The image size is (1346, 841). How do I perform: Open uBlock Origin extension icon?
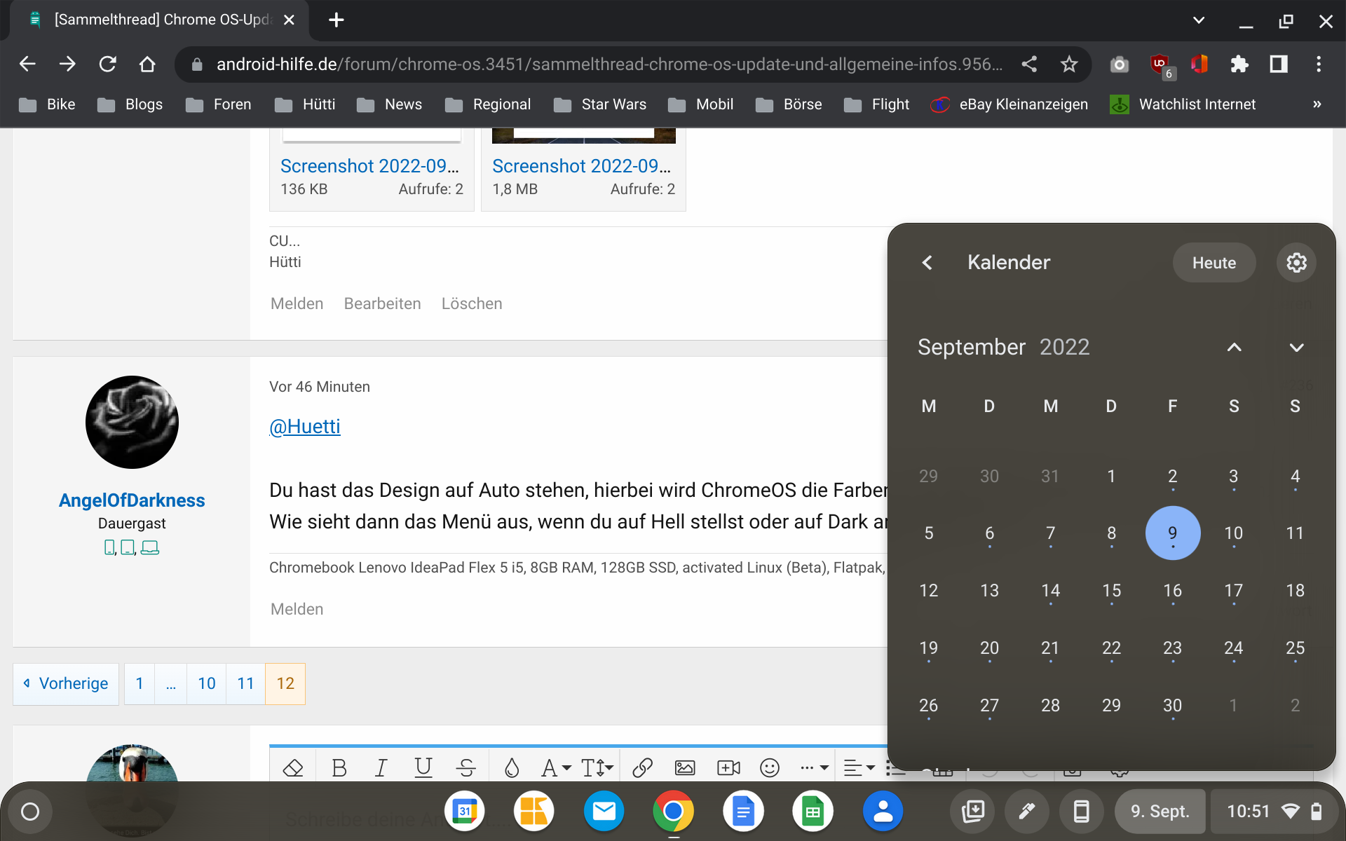coord(1160,64)
